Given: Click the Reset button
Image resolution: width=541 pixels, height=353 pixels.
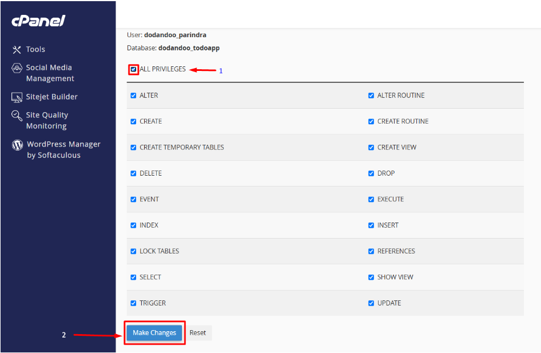Looking at the screenshot, I should [x=198, y=333].
